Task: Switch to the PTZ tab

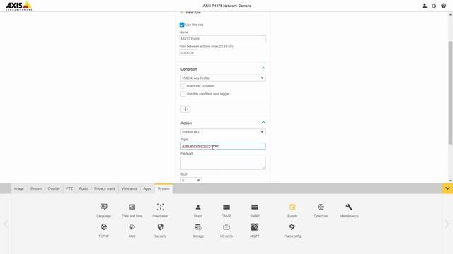Action: click(69, 188)
